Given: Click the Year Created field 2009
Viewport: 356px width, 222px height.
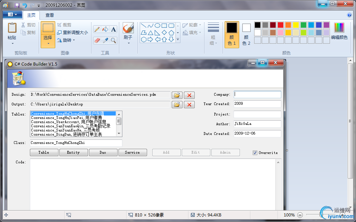Looking at the screenshot, I should pyautogui.click(x=257, y=104).
